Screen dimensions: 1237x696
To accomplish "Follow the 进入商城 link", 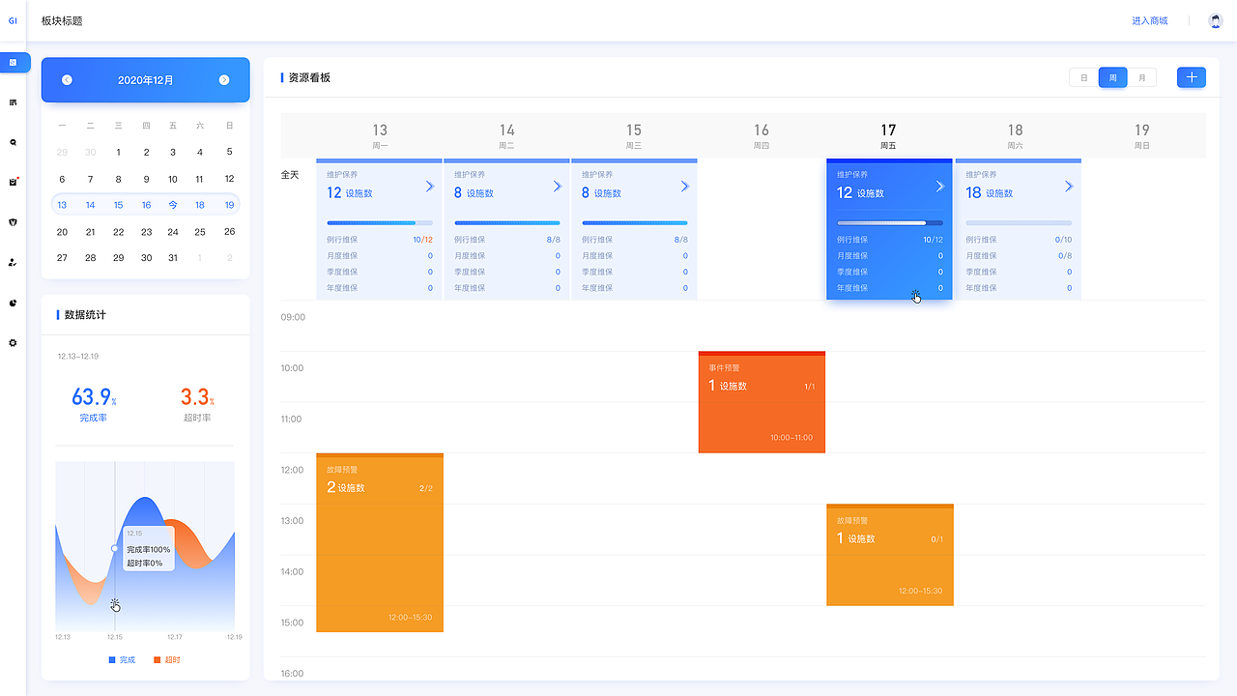I will pos(1150,20).
